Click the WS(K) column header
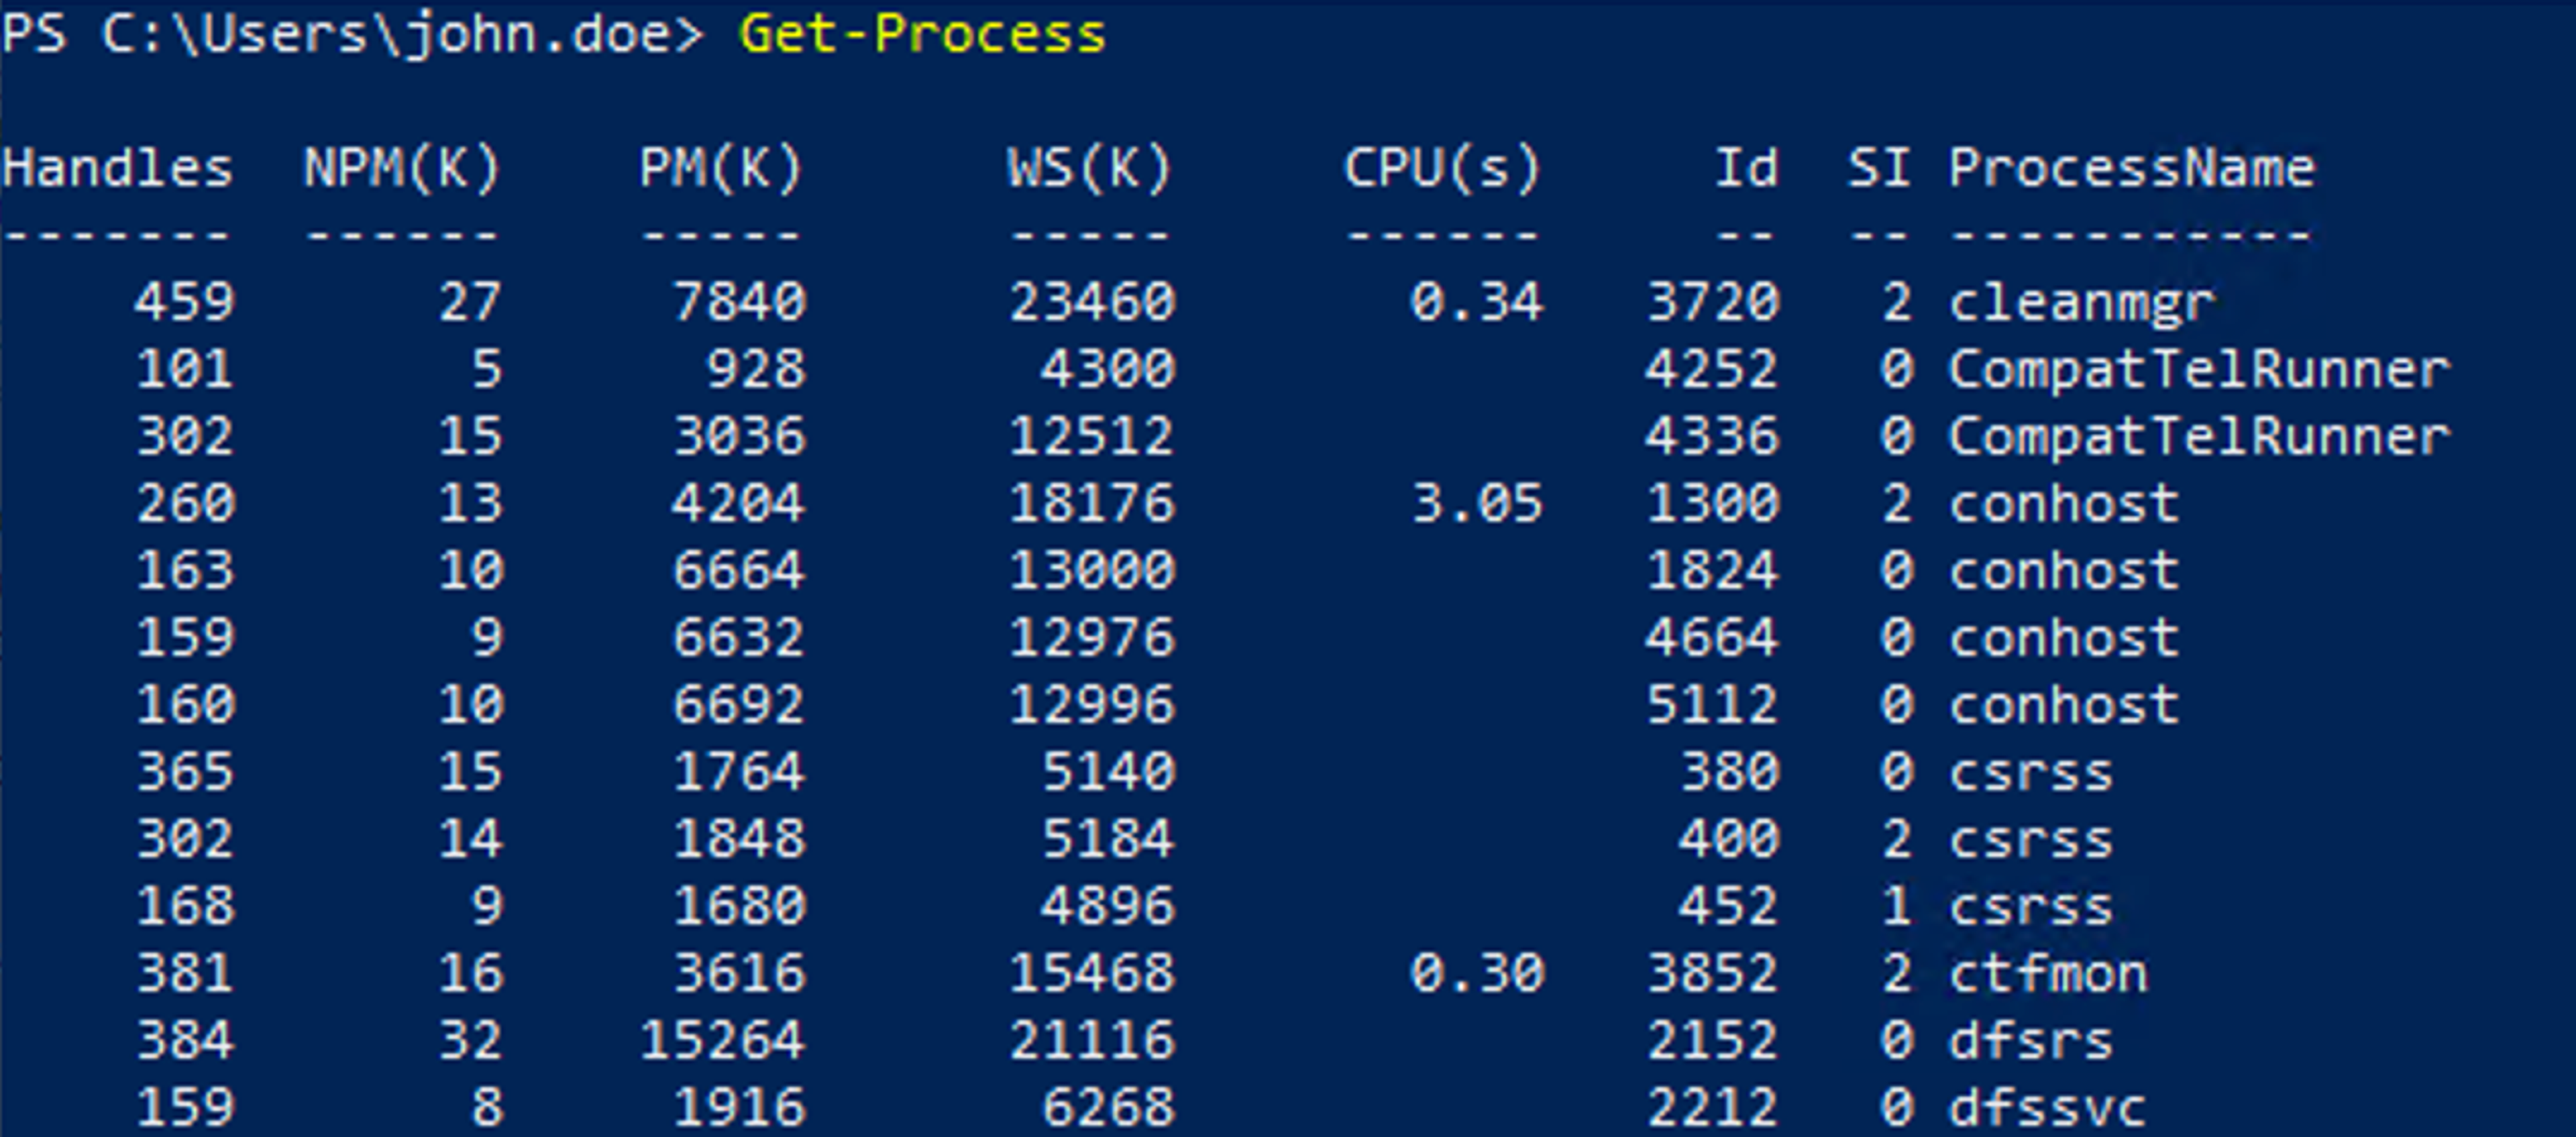Viewport: 2576px width, 1137px height. (1089, 168)
